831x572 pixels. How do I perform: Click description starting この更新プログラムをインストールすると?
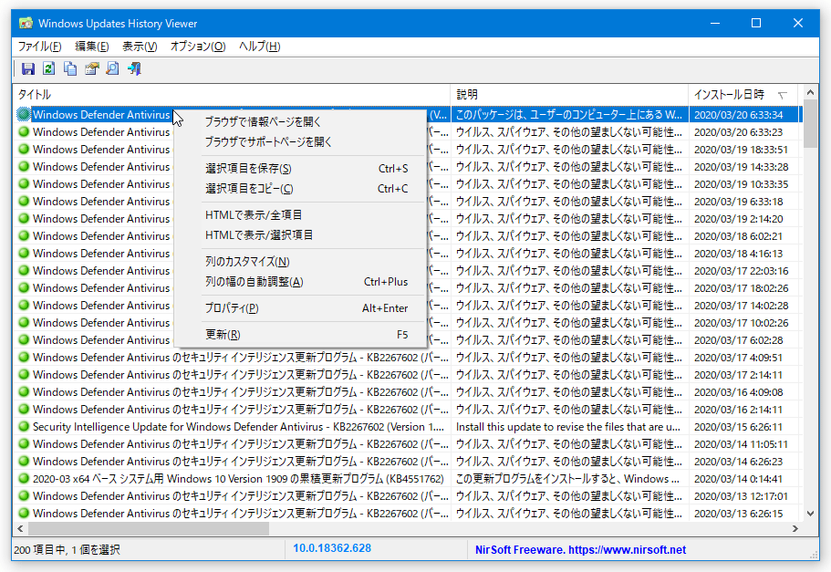[x=567, y=479]
